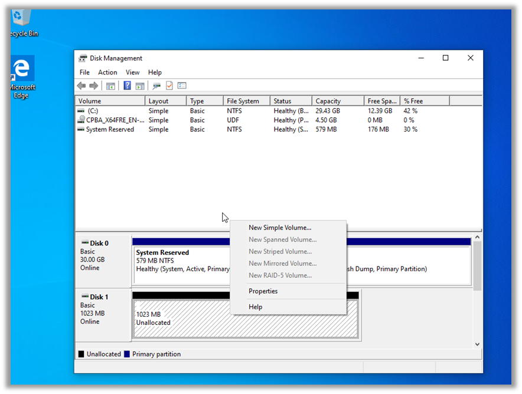The image size is (522, 394).
Task: Sort by the Type column header
Action: [x=205, y=101]
